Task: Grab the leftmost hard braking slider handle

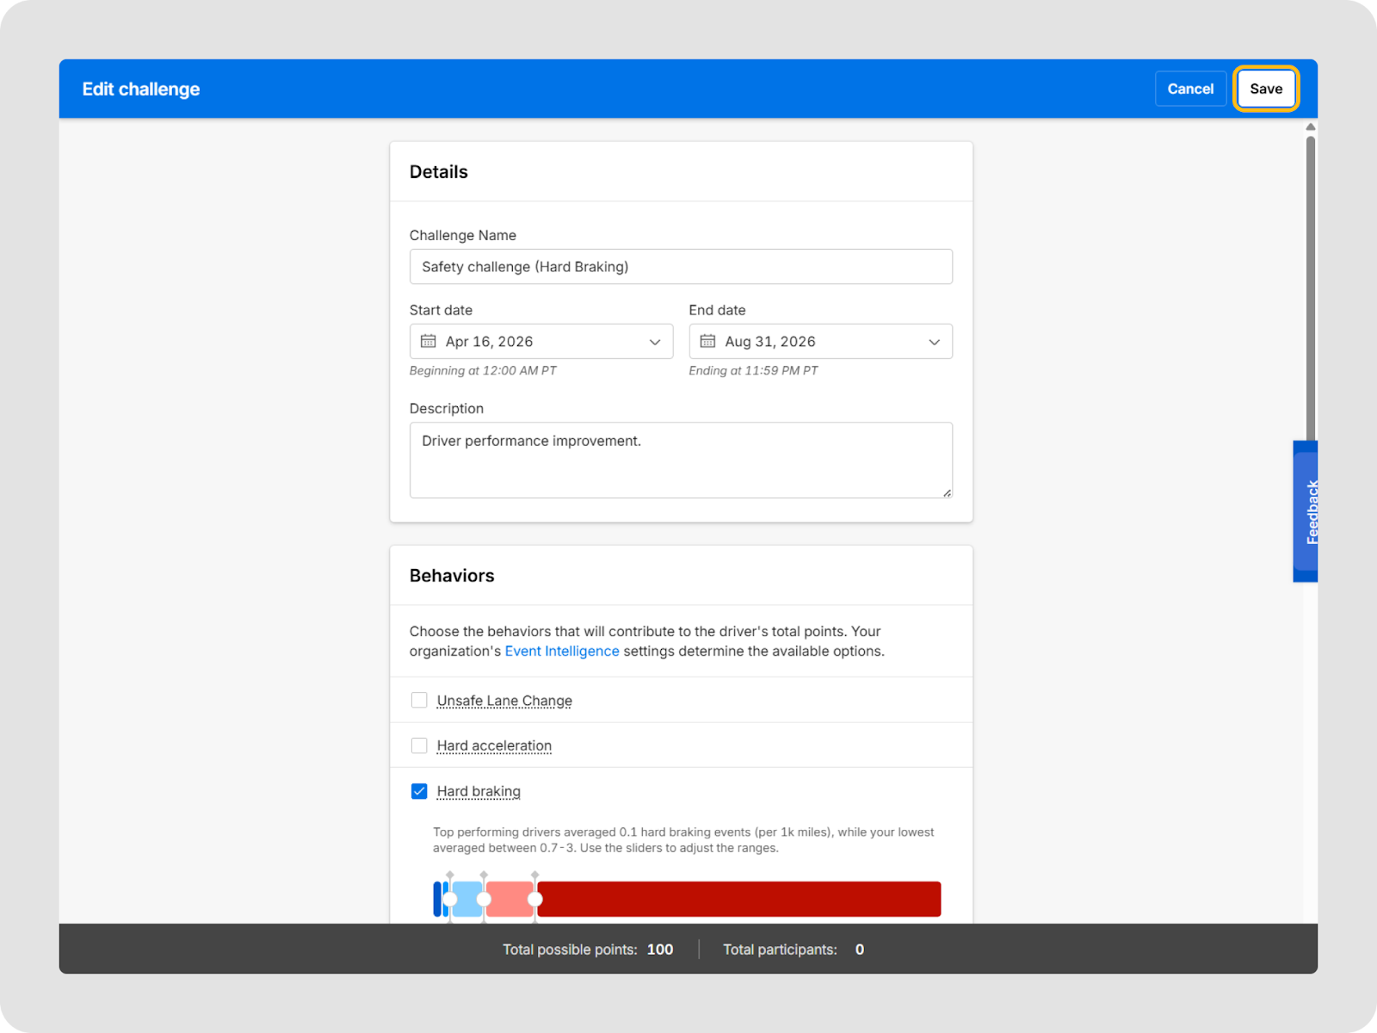Action: pos(450,899)
